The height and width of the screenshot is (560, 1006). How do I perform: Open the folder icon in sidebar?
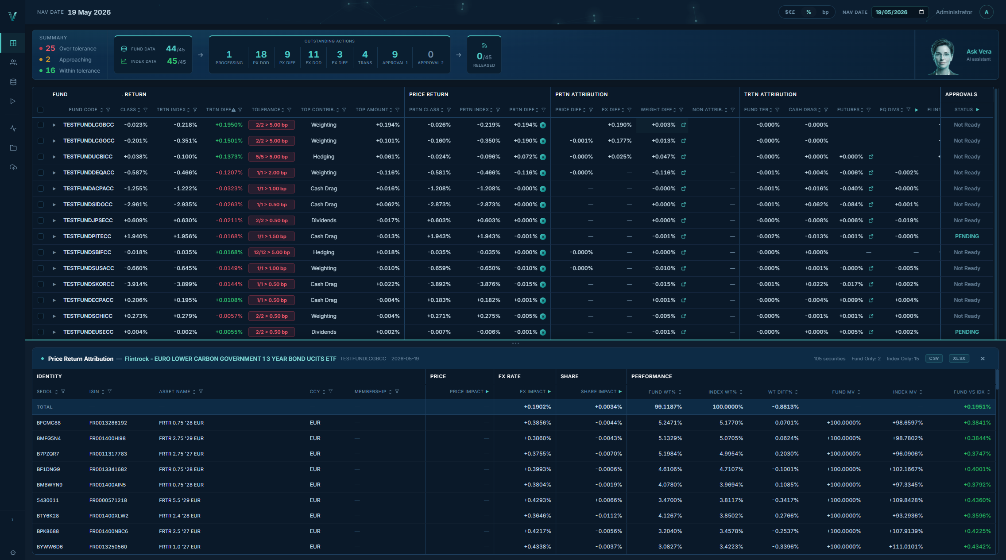pyautogui.click(x=13, y=148)
